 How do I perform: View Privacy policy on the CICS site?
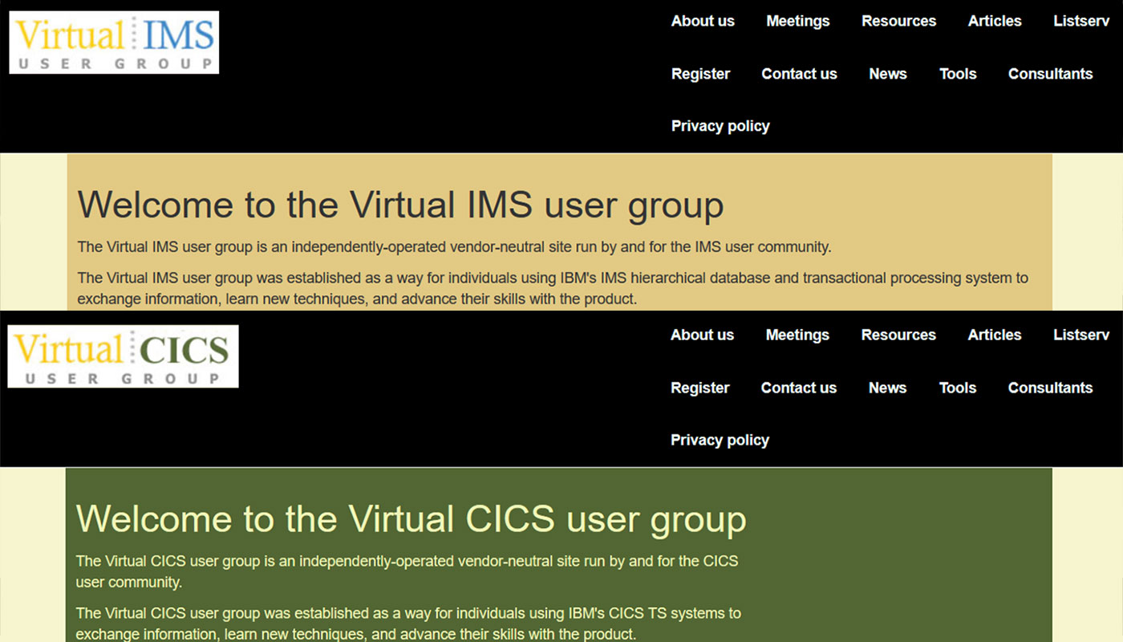pos(720,440)
